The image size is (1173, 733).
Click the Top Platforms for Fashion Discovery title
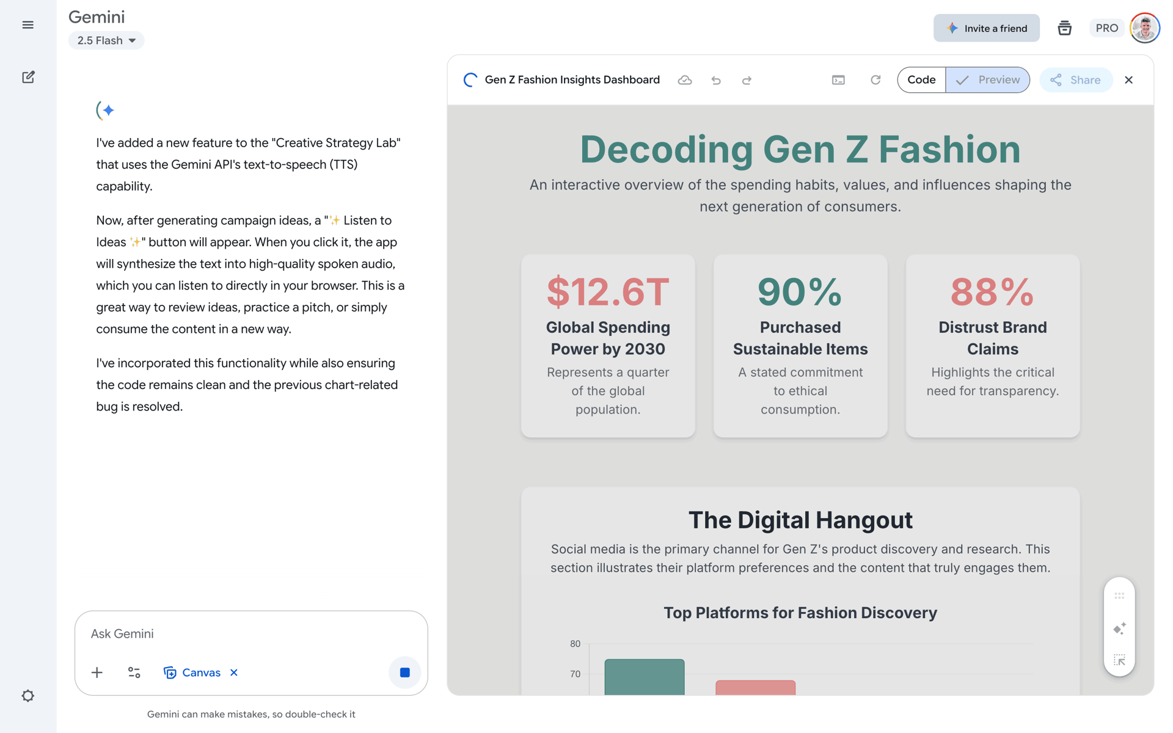[800, 613]
